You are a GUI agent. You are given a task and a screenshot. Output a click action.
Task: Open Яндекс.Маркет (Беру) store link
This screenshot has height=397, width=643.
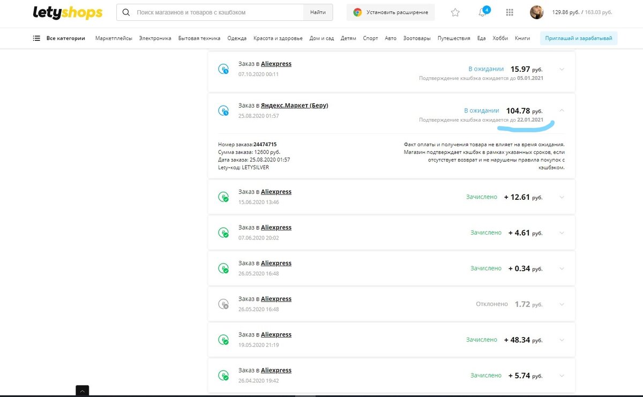tap(295, 106)
